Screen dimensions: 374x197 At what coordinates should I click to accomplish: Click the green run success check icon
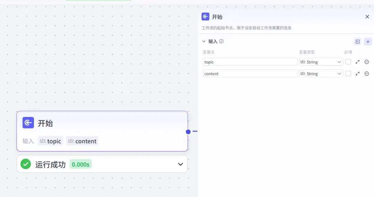tap(26, 164)
